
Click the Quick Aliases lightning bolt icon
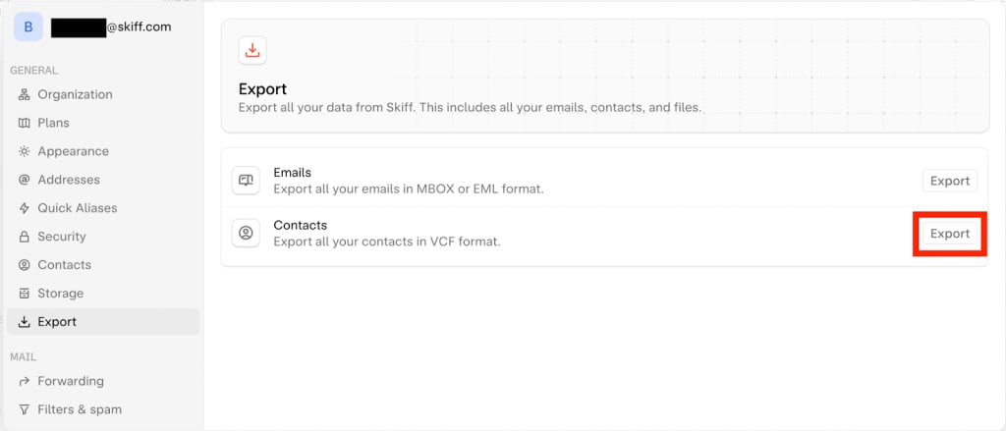coord(24,208)
